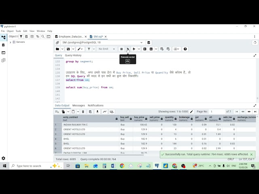259x194 pixels.
Task: Go to the first results page
Action: pyautogui.click(x=236, y=112)
